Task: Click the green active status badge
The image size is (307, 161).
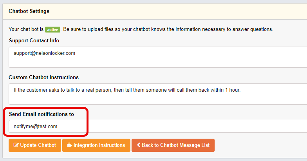Action: (x=52, y=29)
